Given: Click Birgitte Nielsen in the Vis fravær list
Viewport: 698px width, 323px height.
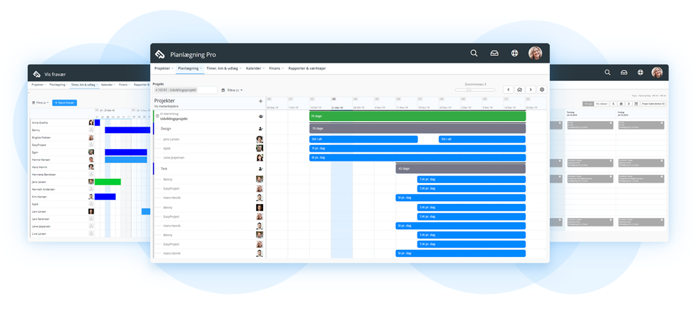Looking at the screenshot, I should (x=41, y=138).
